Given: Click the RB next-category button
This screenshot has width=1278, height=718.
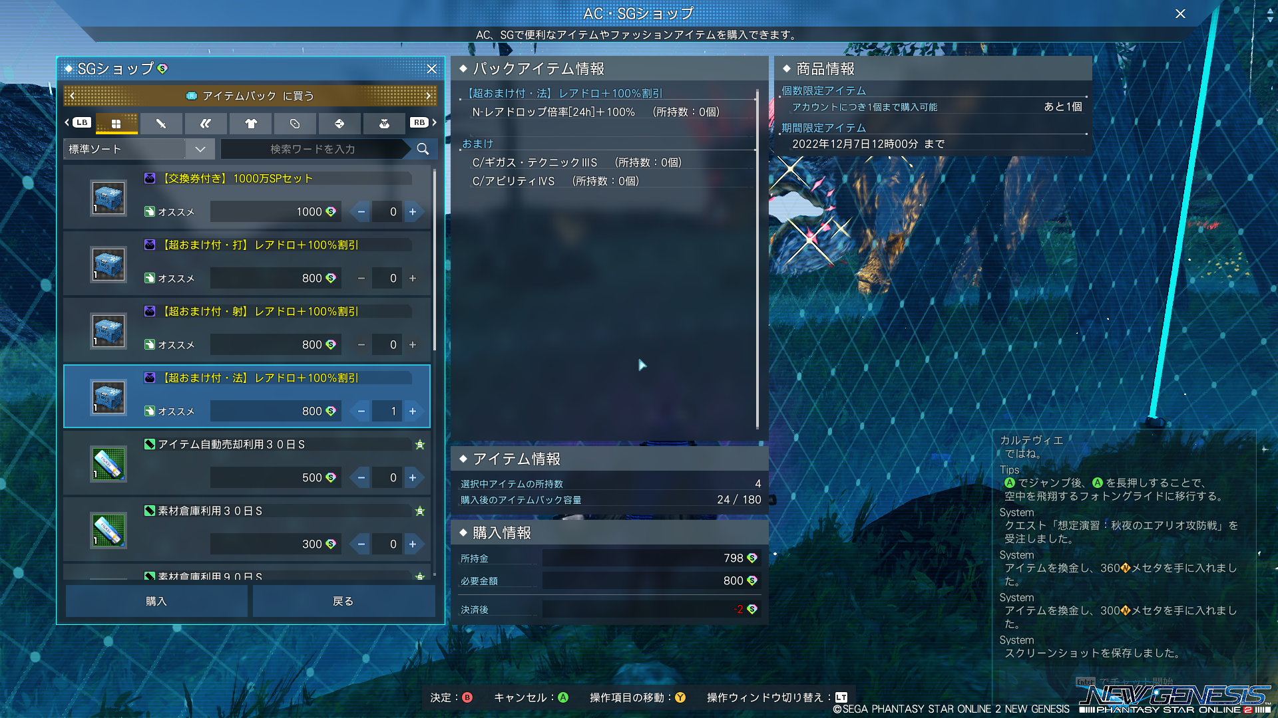Looking at the screenshot, I should click(419, 122).
